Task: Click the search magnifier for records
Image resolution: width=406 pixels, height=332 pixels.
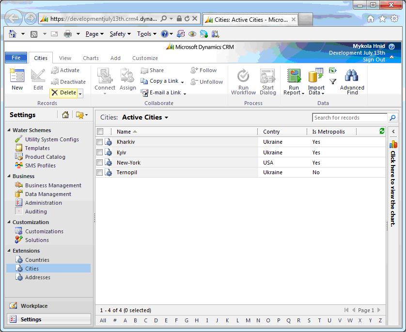Action: point(392,118)
